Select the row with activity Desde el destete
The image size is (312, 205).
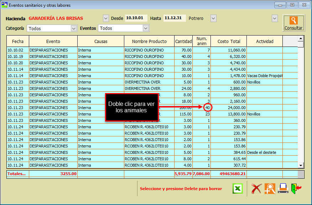coord(264,152)
